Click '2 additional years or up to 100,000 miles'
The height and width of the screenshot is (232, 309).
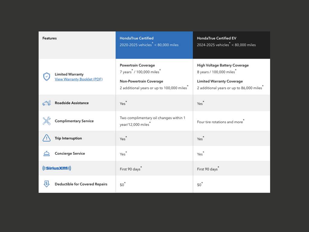click(154, 88)
